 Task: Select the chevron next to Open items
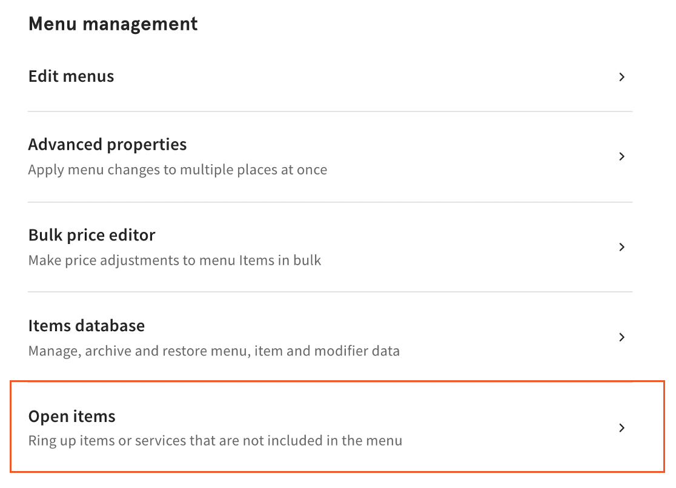[x=622, y=428]
